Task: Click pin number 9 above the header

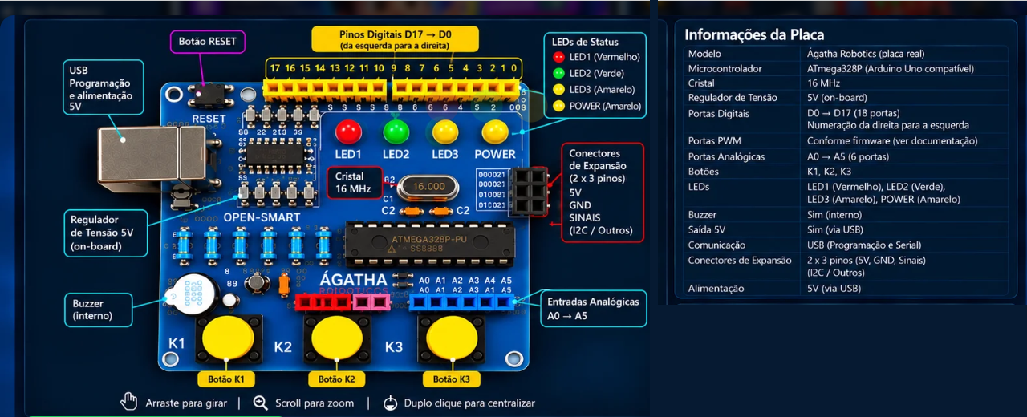Action: pyautogui.click(x=394, y=68)
